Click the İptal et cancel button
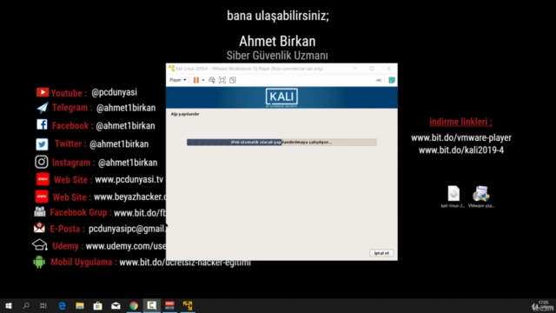The width and height of the screenshot is (556, 313). point(381,253)
